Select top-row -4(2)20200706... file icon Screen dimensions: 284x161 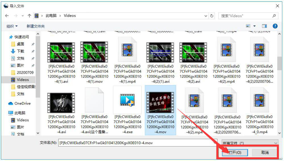pyautogui.click(x=259, y=50)
